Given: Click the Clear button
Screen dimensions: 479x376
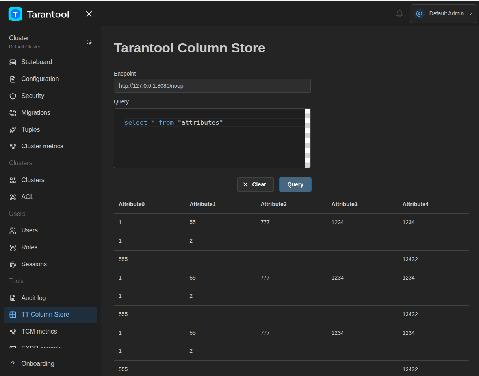Looking at the screenshot, I should click(255, 184).
